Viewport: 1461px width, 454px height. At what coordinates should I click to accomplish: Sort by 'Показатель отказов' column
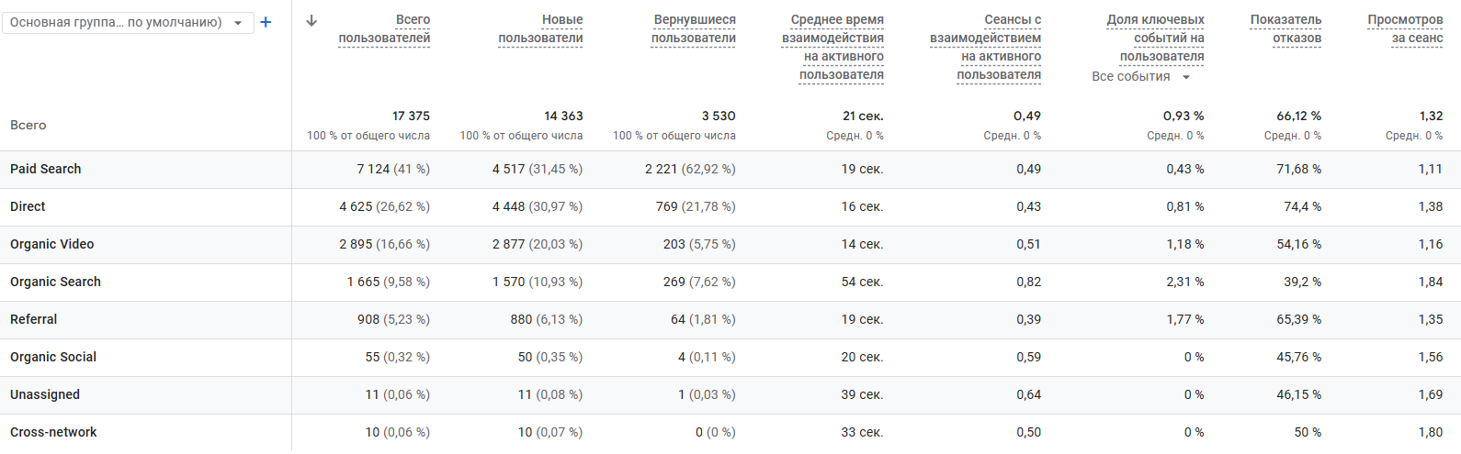[1285, 28]
